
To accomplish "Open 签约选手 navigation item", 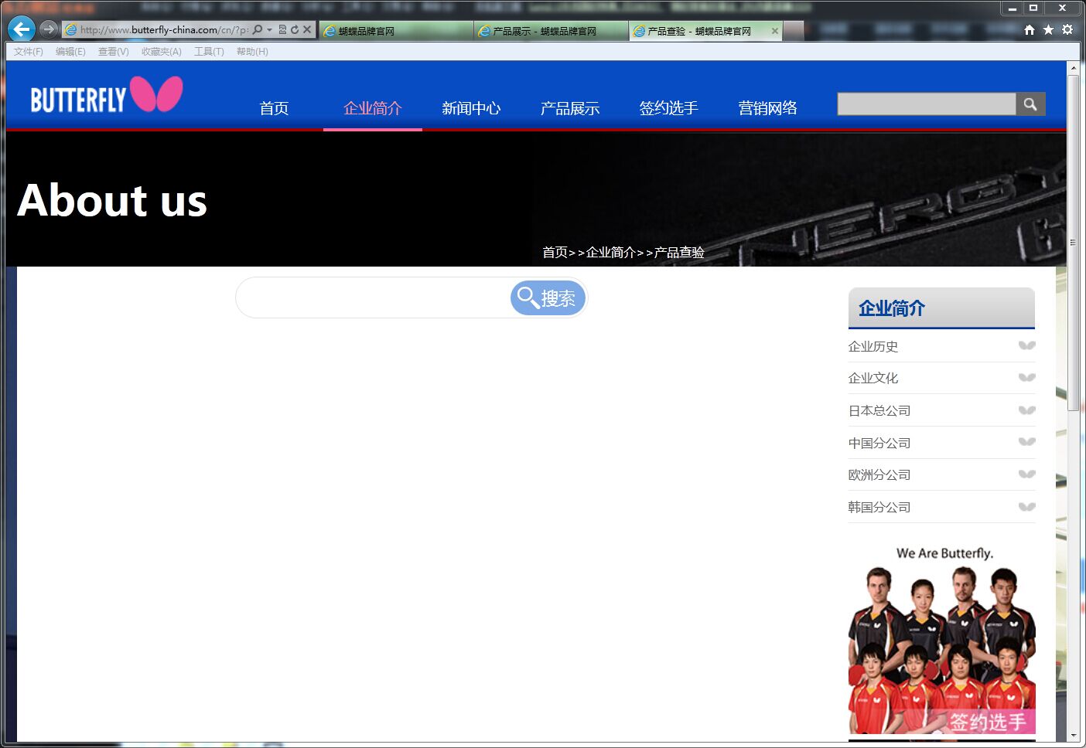I will pos(669,108).
